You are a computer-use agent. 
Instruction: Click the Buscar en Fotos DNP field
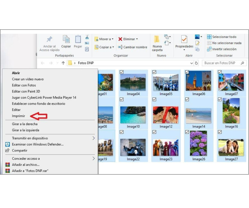tap(221, 63)
